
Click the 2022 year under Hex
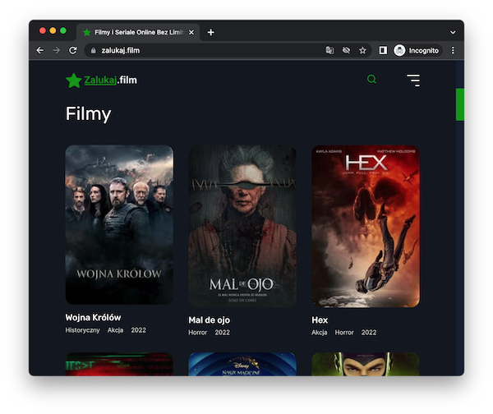(x=369, y=333)
